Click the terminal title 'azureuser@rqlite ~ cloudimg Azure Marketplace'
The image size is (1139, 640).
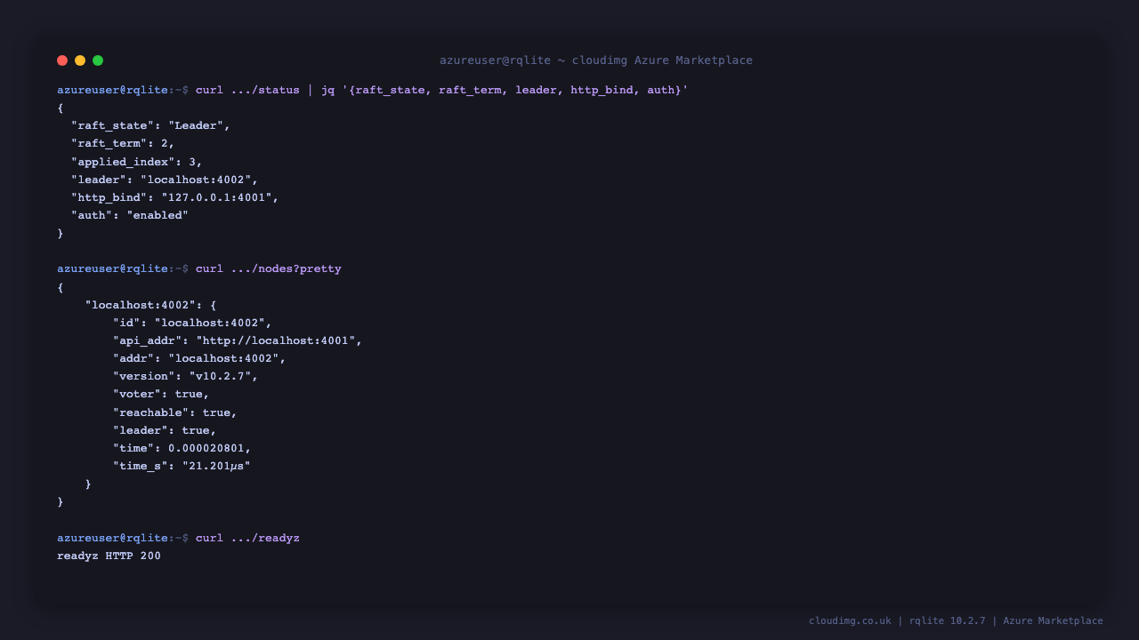(x=596, y=60)
